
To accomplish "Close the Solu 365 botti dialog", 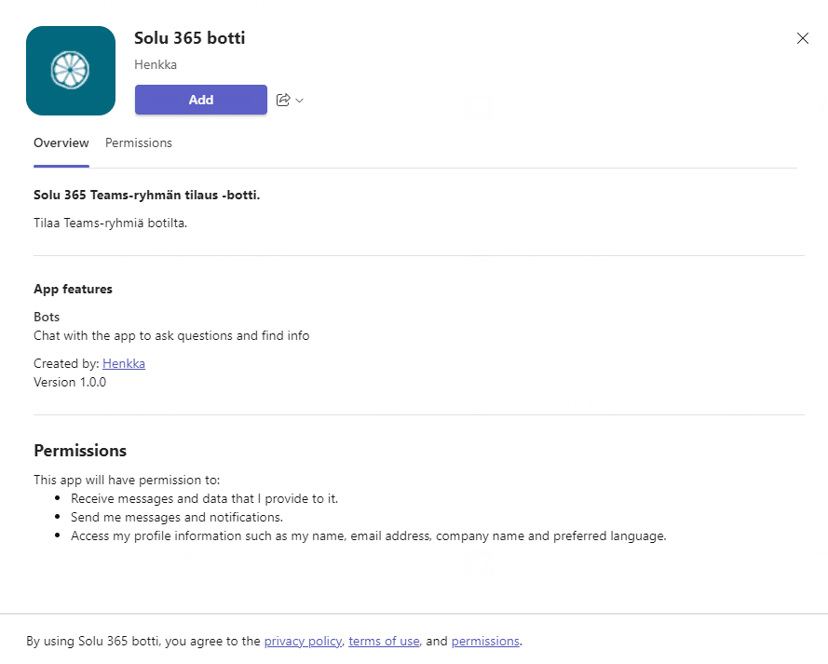I will [x=802, y=38].
